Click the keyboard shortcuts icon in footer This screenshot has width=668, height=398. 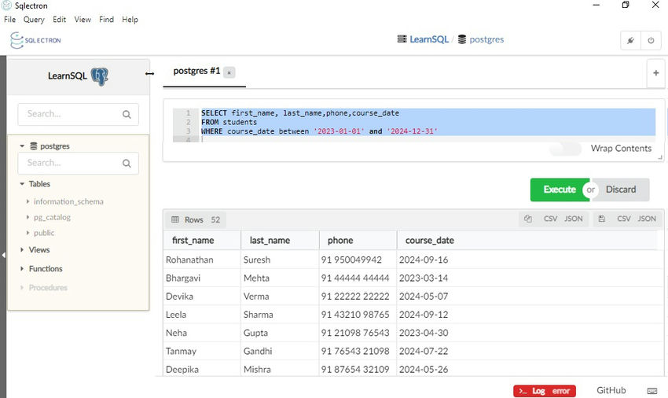pos(651,391)
